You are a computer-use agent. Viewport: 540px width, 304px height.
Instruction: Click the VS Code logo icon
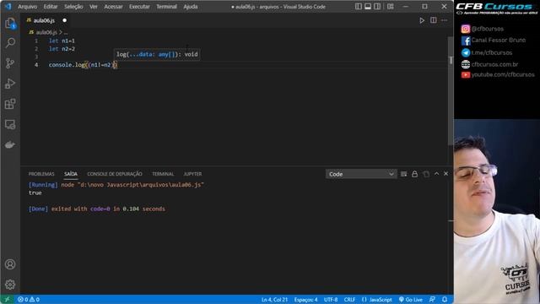8,7
